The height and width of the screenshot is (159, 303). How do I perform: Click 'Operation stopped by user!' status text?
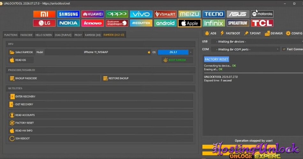pos(254,141)
